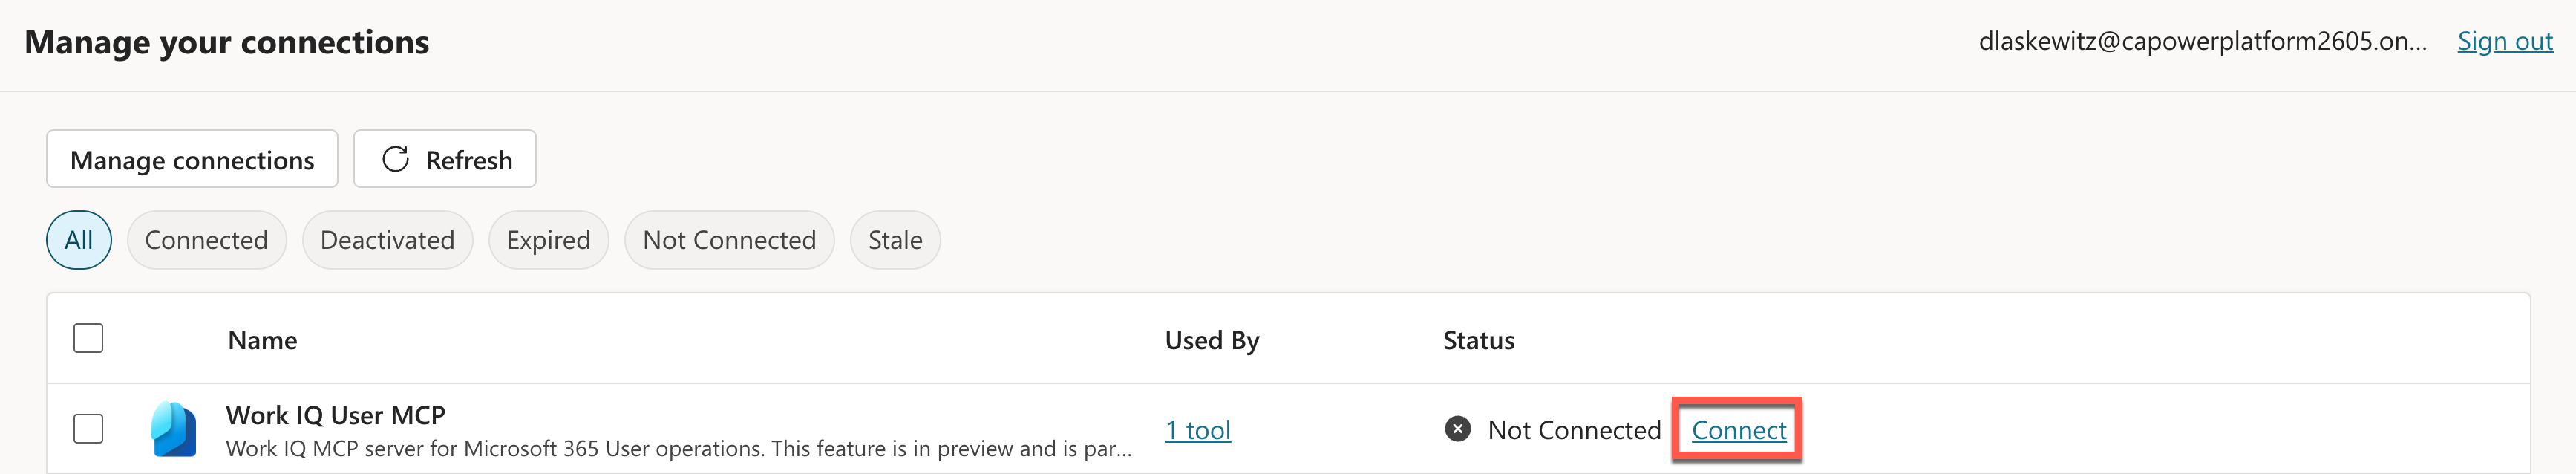Open the 1 tool link
The height and width of the screenshot is (474, 2576).
pos(1197,430)
